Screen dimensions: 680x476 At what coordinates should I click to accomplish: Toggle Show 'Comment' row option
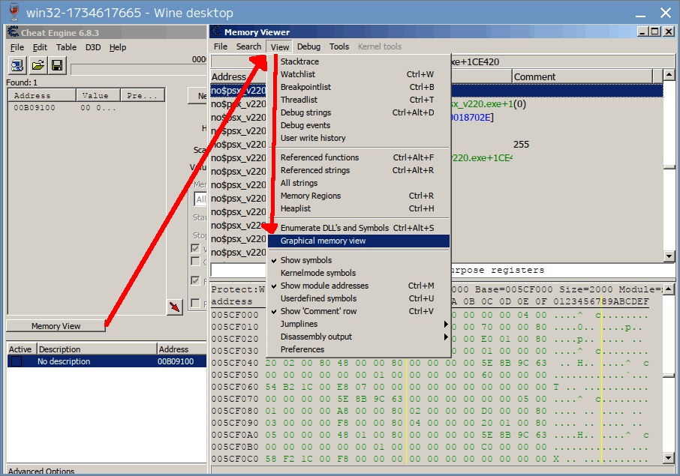(x=358, y=311)
